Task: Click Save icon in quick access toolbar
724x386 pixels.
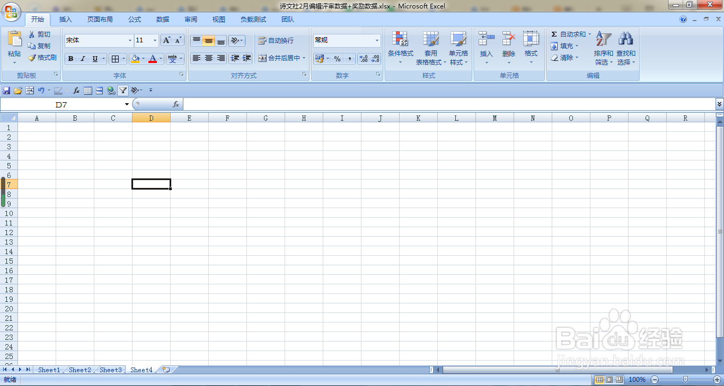Action: pos(7,91)
